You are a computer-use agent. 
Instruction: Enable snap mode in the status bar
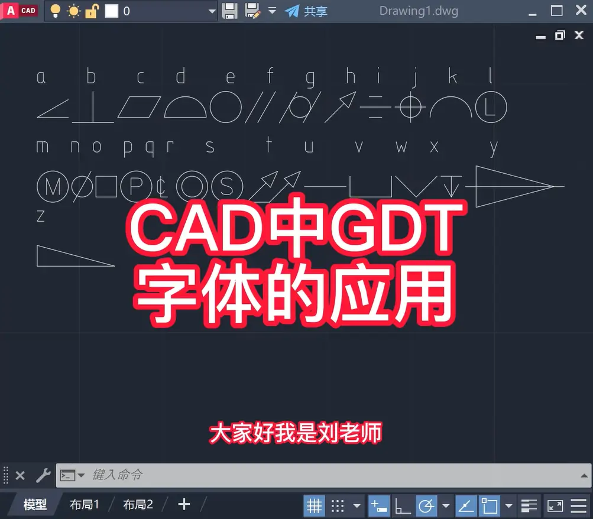pos(338,506)
